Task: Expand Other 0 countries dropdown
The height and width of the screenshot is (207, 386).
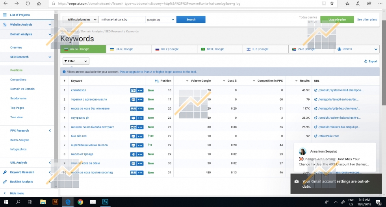Action: point(357,49)
